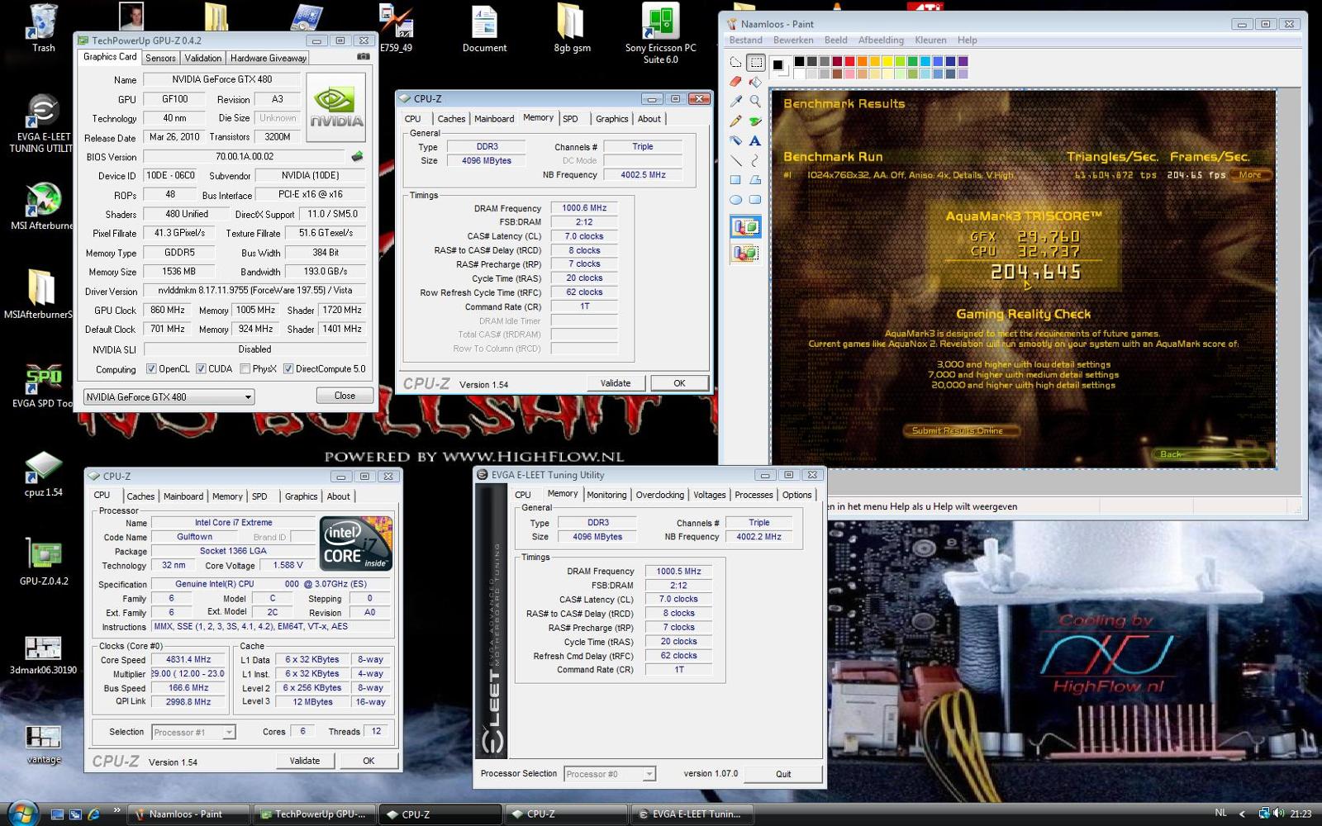Click the GPU Name field NVIDIA GeForce GTX 480
Viewport: 1322px width, 826px height.
click(221, 79)
